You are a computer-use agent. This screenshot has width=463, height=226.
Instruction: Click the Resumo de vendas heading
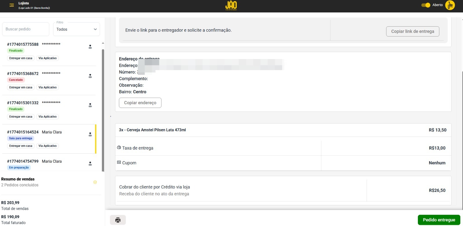(18, 179)
